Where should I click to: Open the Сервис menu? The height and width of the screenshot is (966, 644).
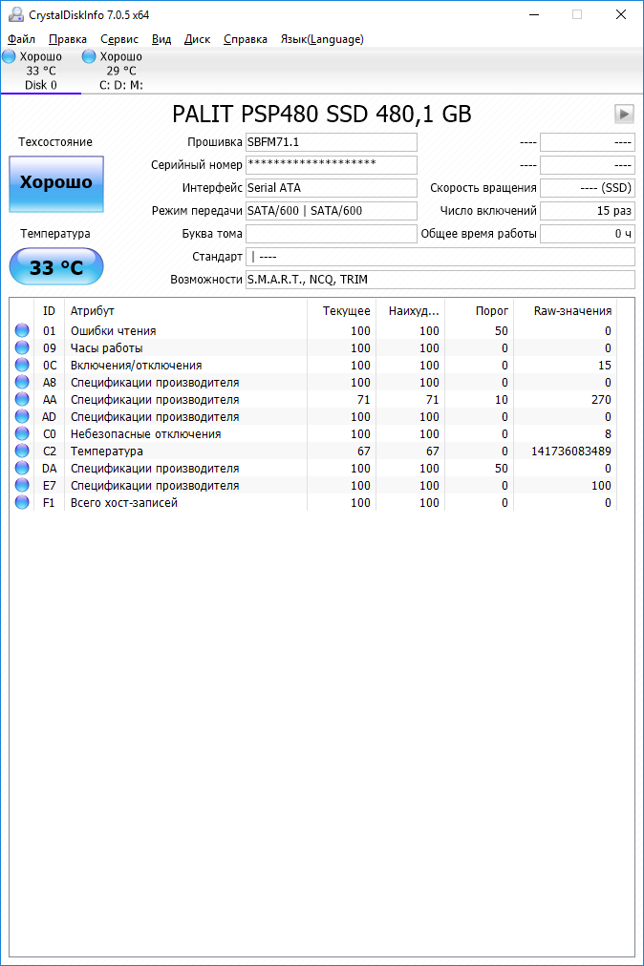click(119, 39)
